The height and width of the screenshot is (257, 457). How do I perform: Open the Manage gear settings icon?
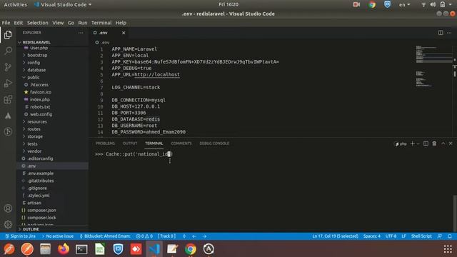(x=8, y=224)
